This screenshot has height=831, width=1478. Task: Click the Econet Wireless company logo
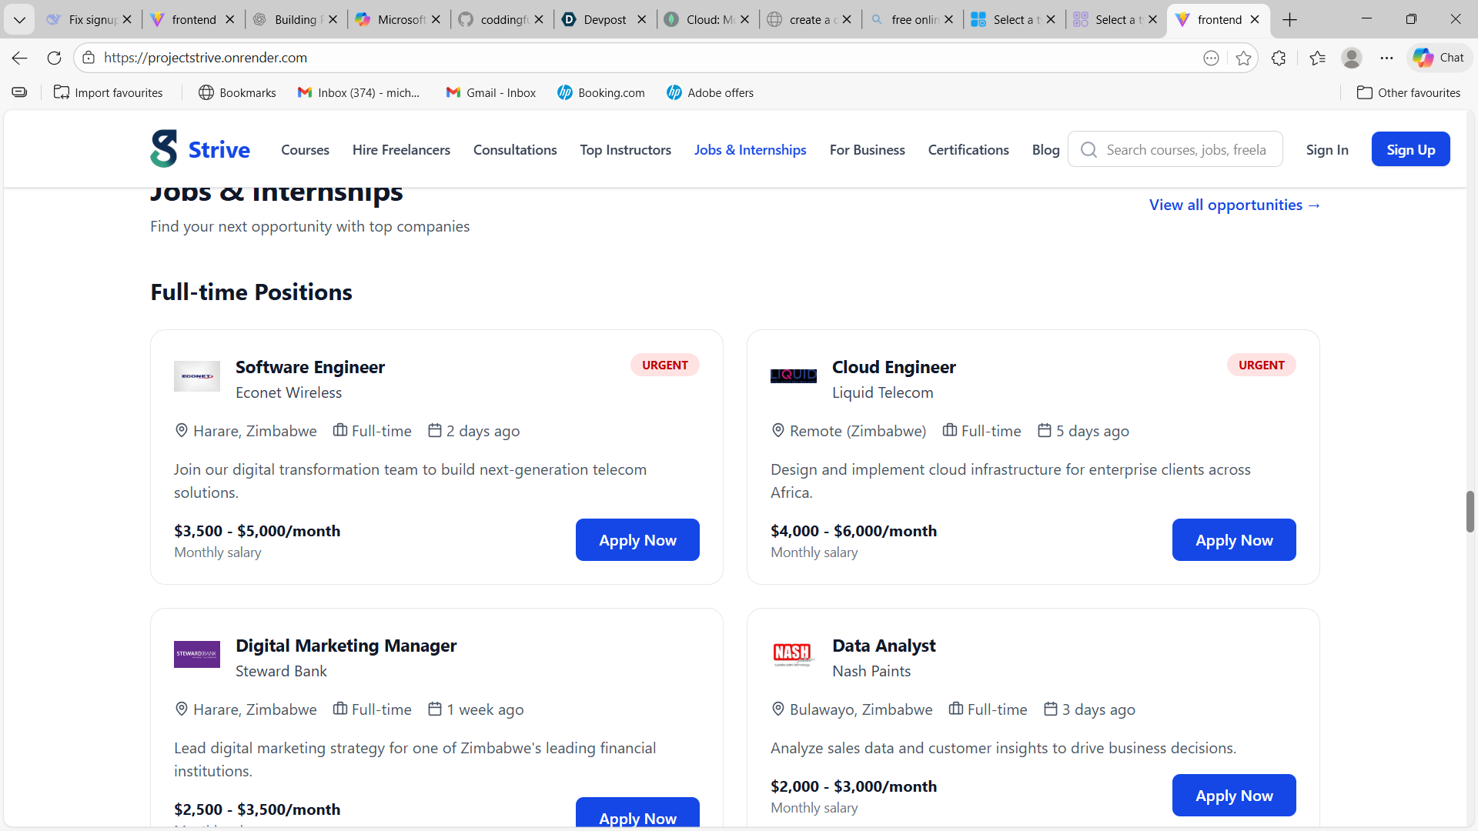pos(197,376)
